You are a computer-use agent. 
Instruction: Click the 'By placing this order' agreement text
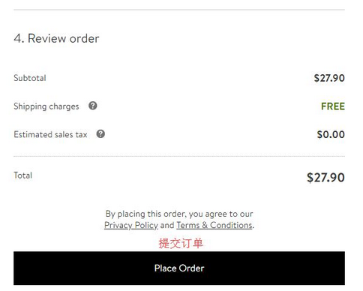(x=179, y=214)
